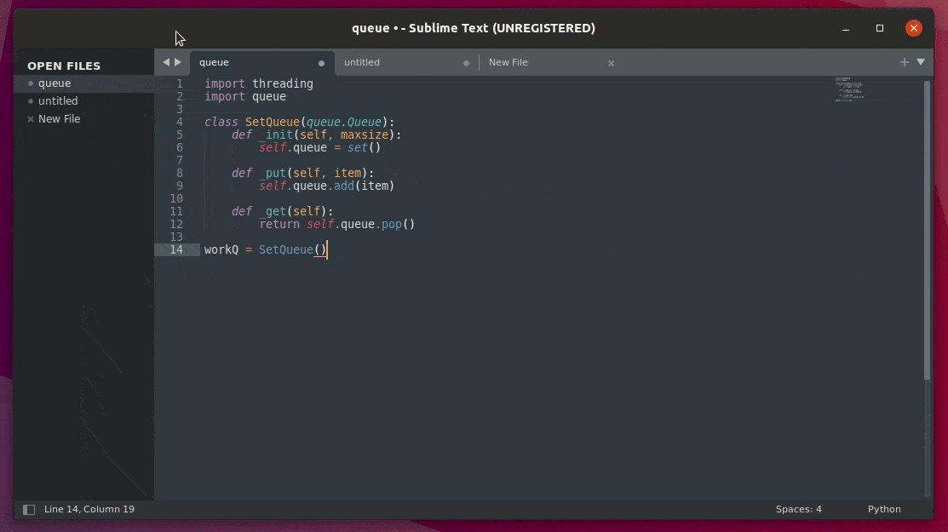Open the Spaces: 4 indentation menu
Image resolution: width=948 pixels, height=532 pixels.
(x=798, y=508)
